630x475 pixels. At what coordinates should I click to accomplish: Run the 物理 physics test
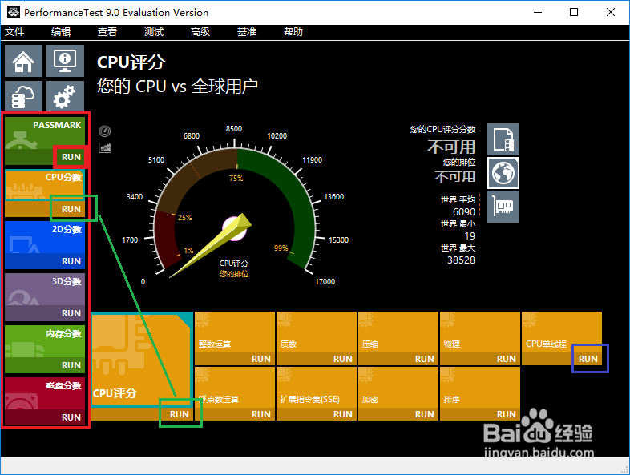coord(507,359)
